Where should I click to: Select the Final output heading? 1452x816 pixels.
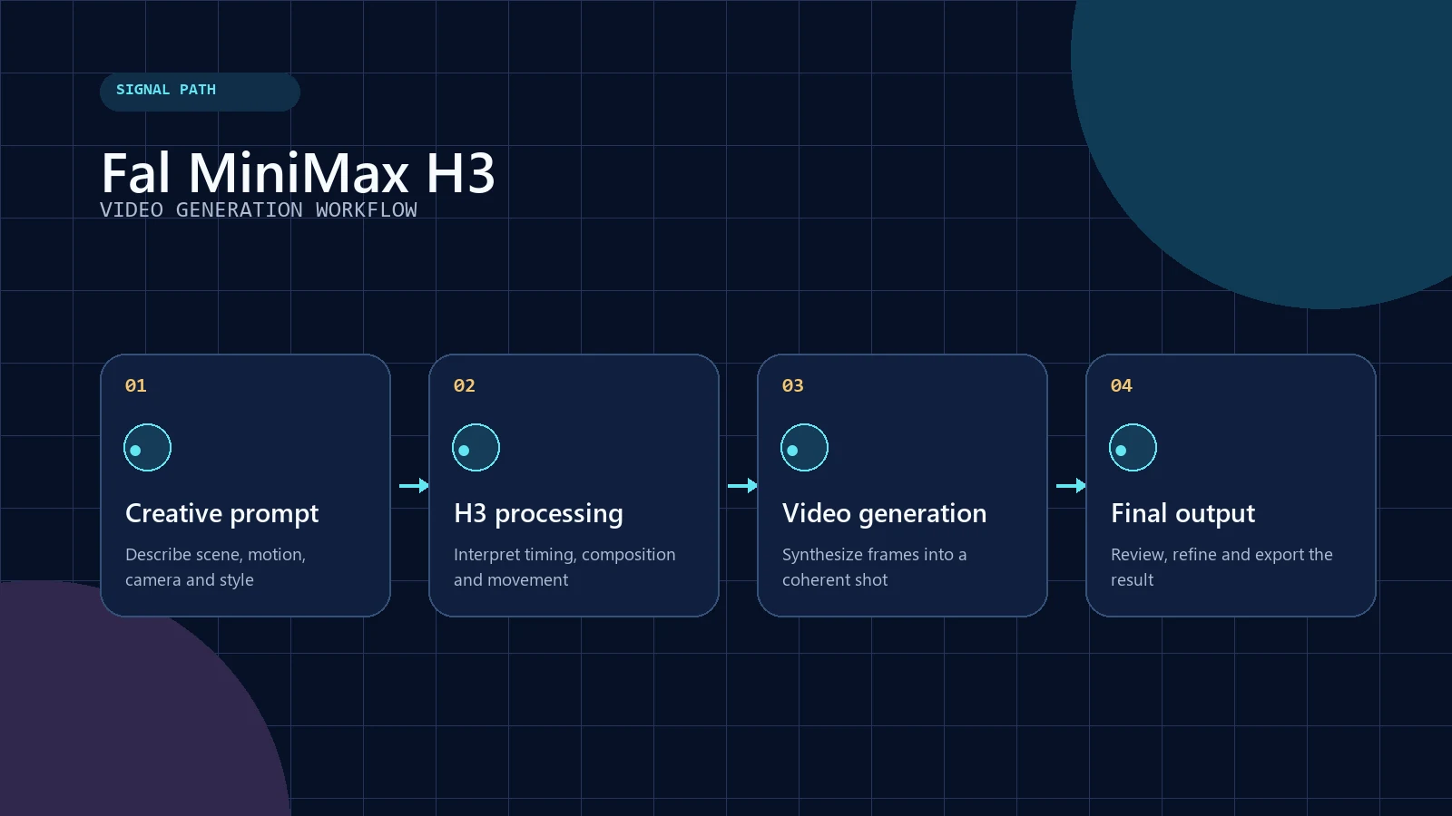(x=1182, y=514)
